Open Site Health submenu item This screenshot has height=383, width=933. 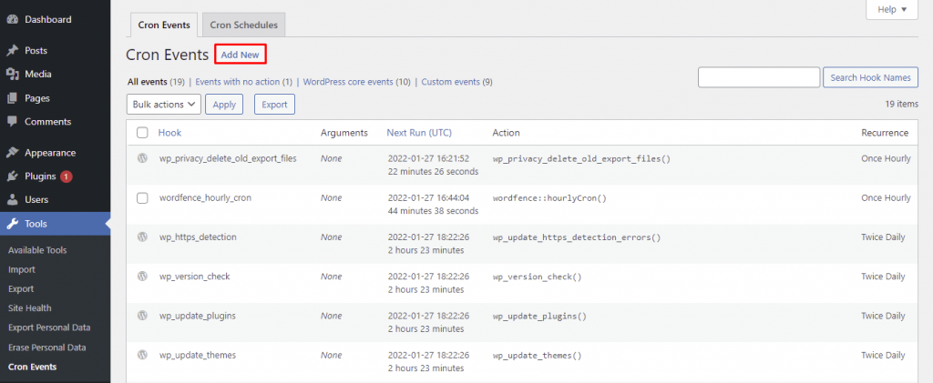coord(30,308)
